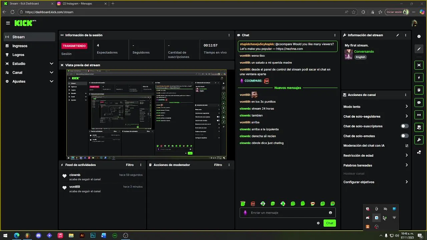Screen dimensions: 427x240
Task: Select Stream in the left sidebar
Action: [x=29, y=37]
